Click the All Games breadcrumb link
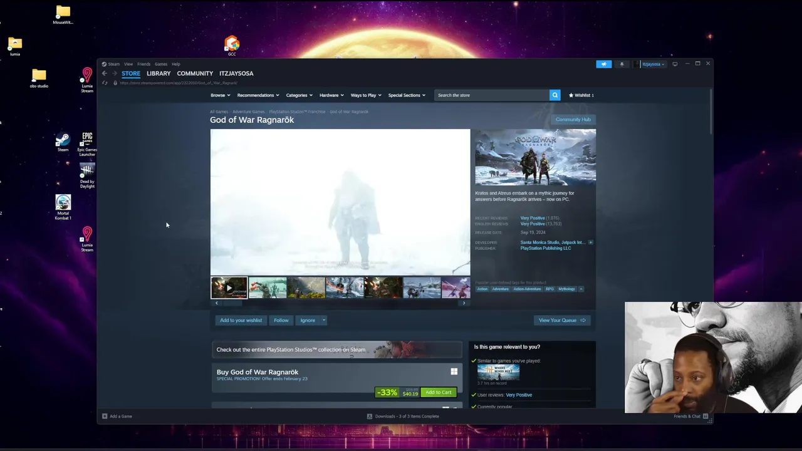 tap(219, 111)
